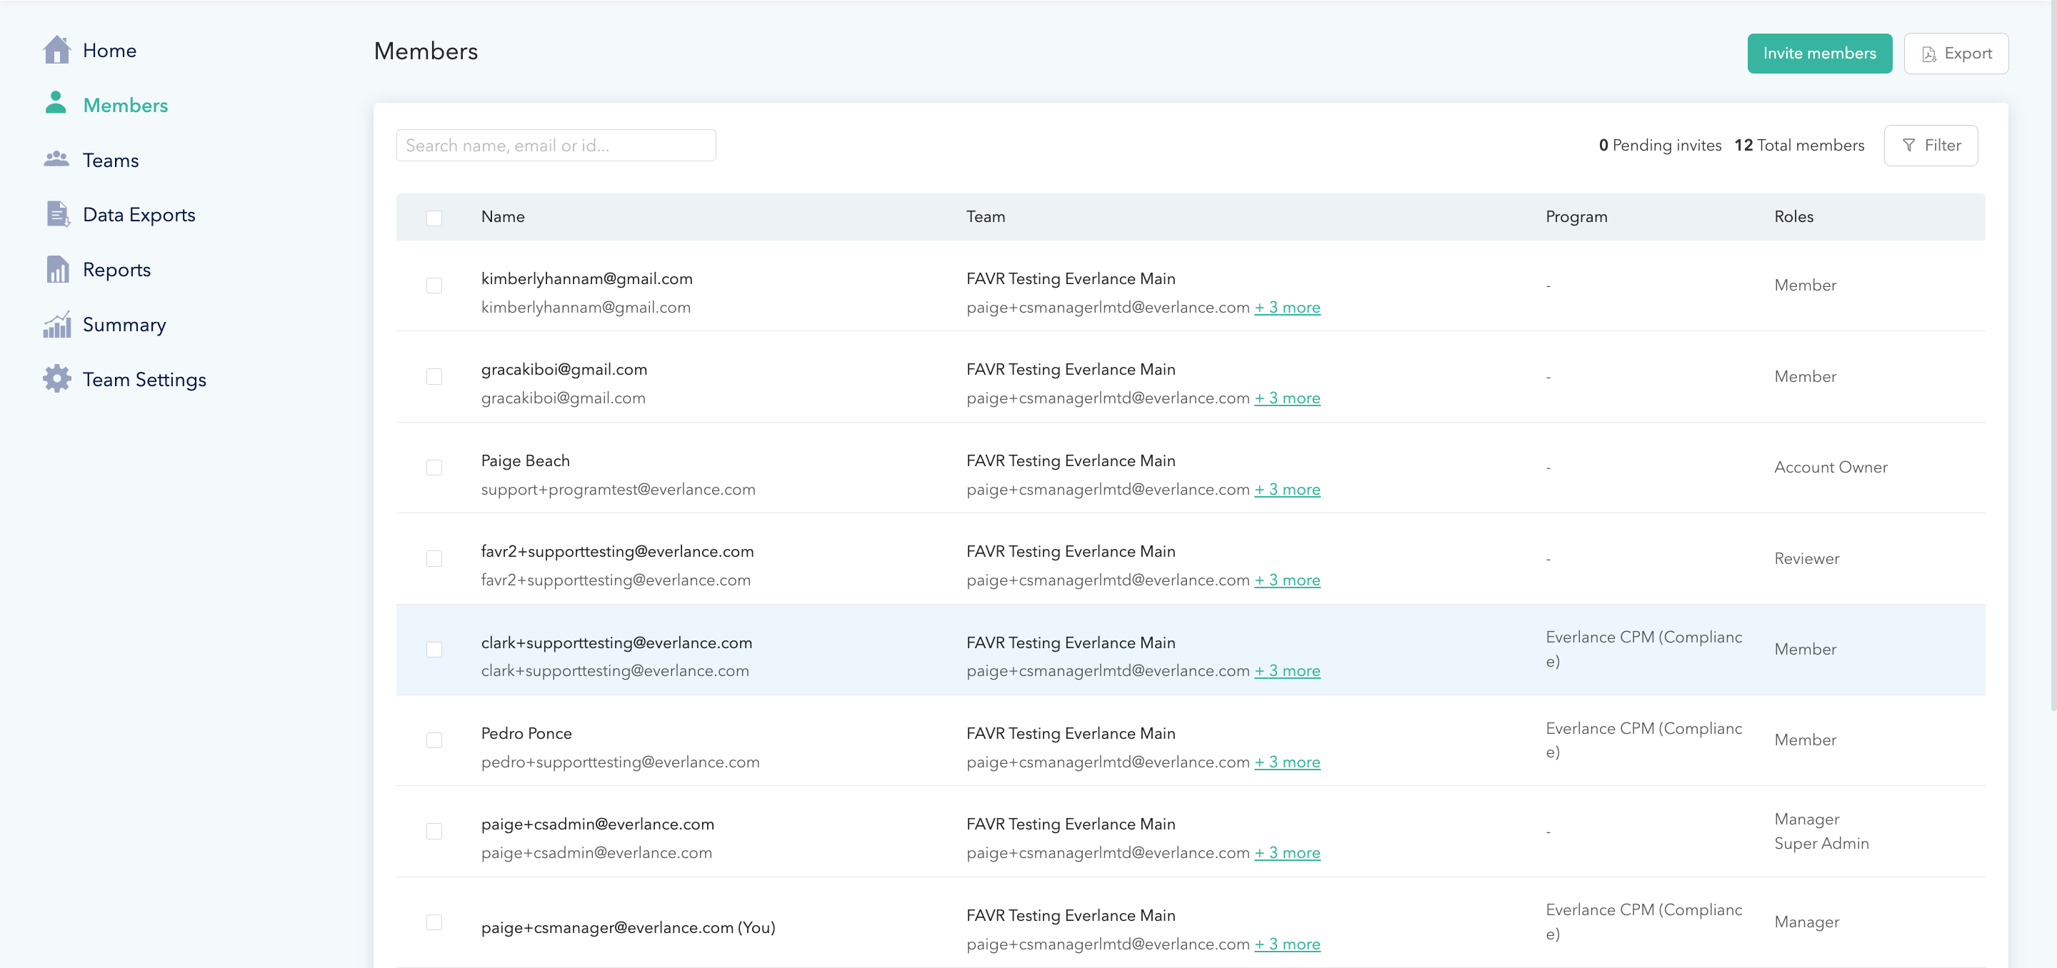
Task: Tick the Pedro Ponce row checkbox
Action: point(434,740)
